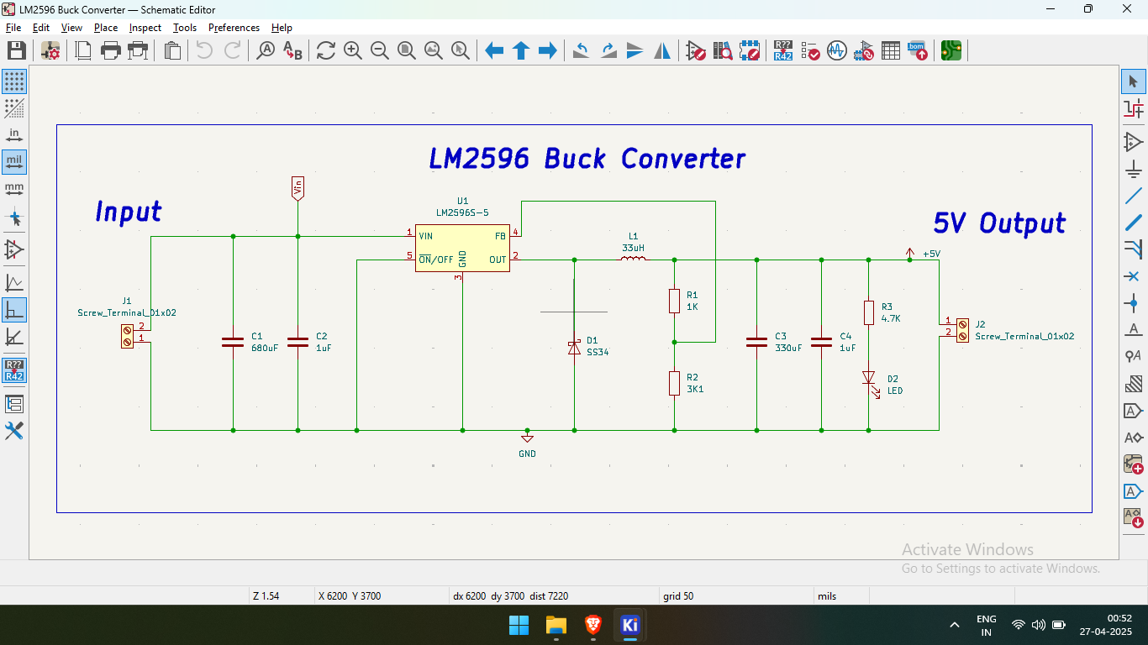Open the Inspect menu
The image size is (1148, 645).
click(x=145, y=28)
